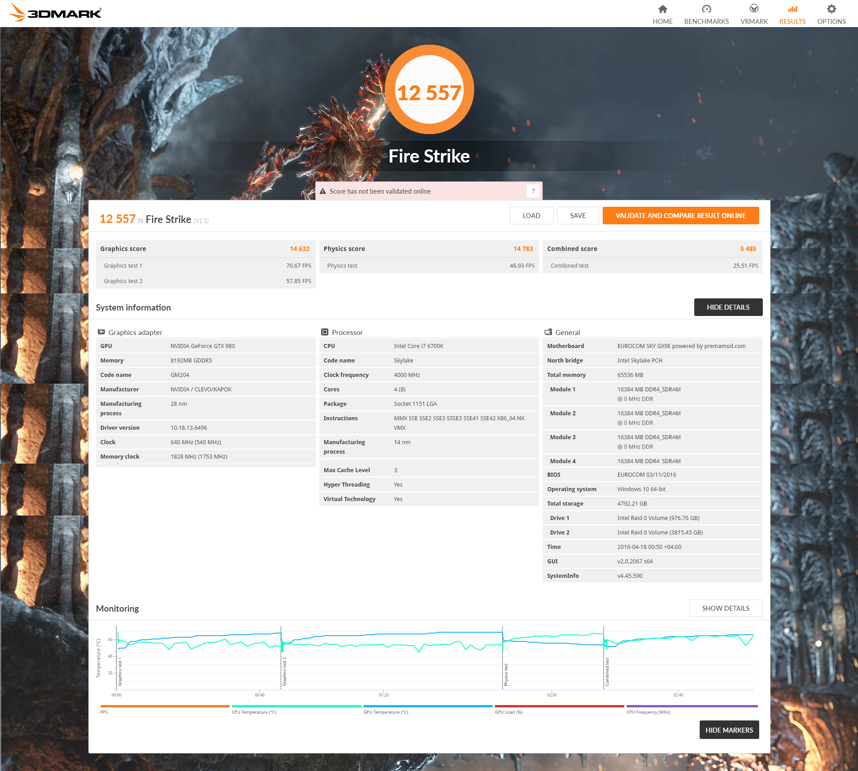
Task: Click the EUROCOM SKY GX9E motherboard value
Action: pos(681,346)
